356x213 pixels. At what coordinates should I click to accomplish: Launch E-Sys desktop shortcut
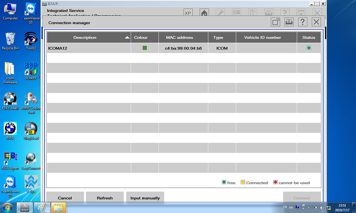click(x=31, y=184)
